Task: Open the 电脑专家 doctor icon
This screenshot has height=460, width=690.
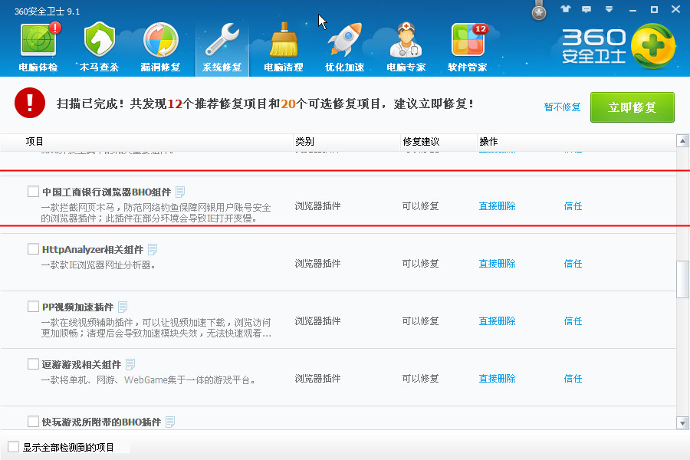Action: click(x=406, y=41)
